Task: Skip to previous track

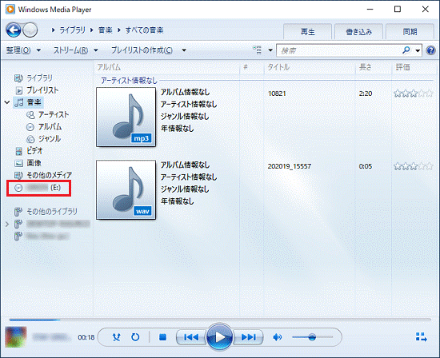Action: 191,337
